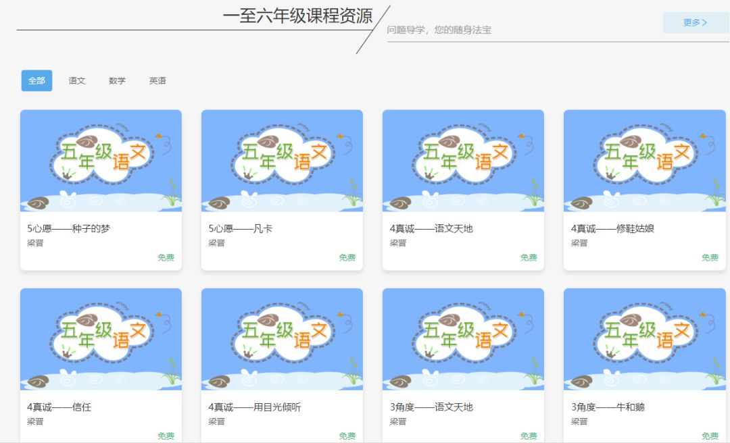
Task: Select the 全部 filter tab
Action: [36, 80]
